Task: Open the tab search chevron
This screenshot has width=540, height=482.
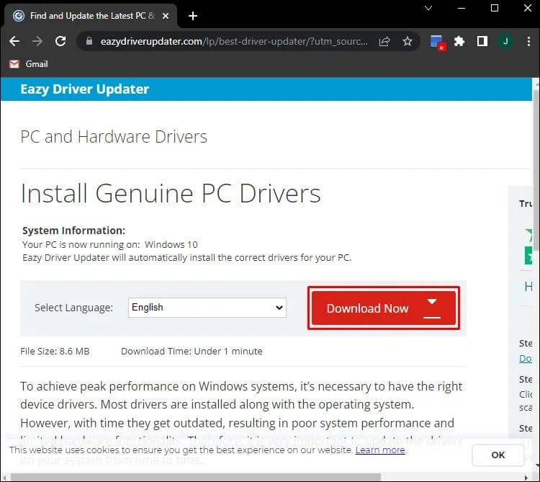Action: point(428,8)
